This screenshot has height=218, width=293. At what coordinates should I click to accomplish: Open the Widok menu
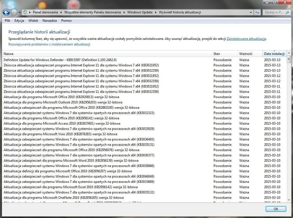33,20
